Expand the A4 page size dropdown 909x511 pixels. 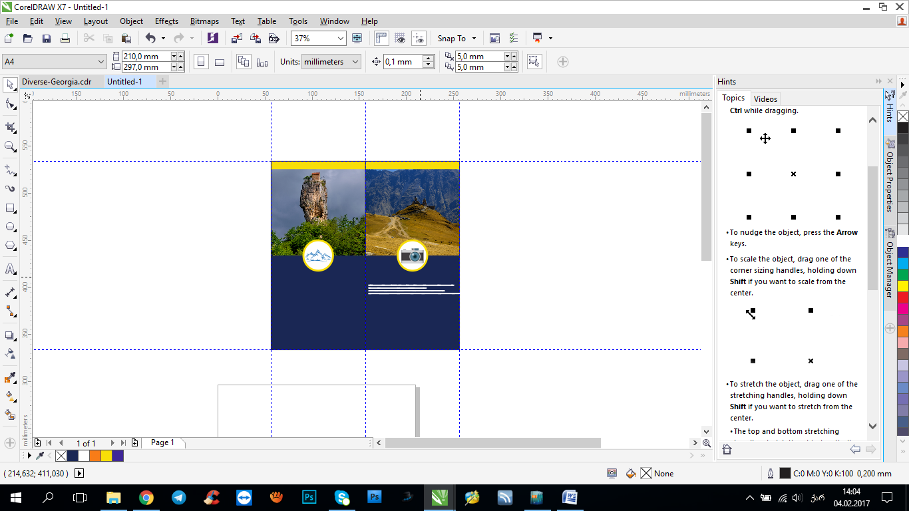coord(101,62)
